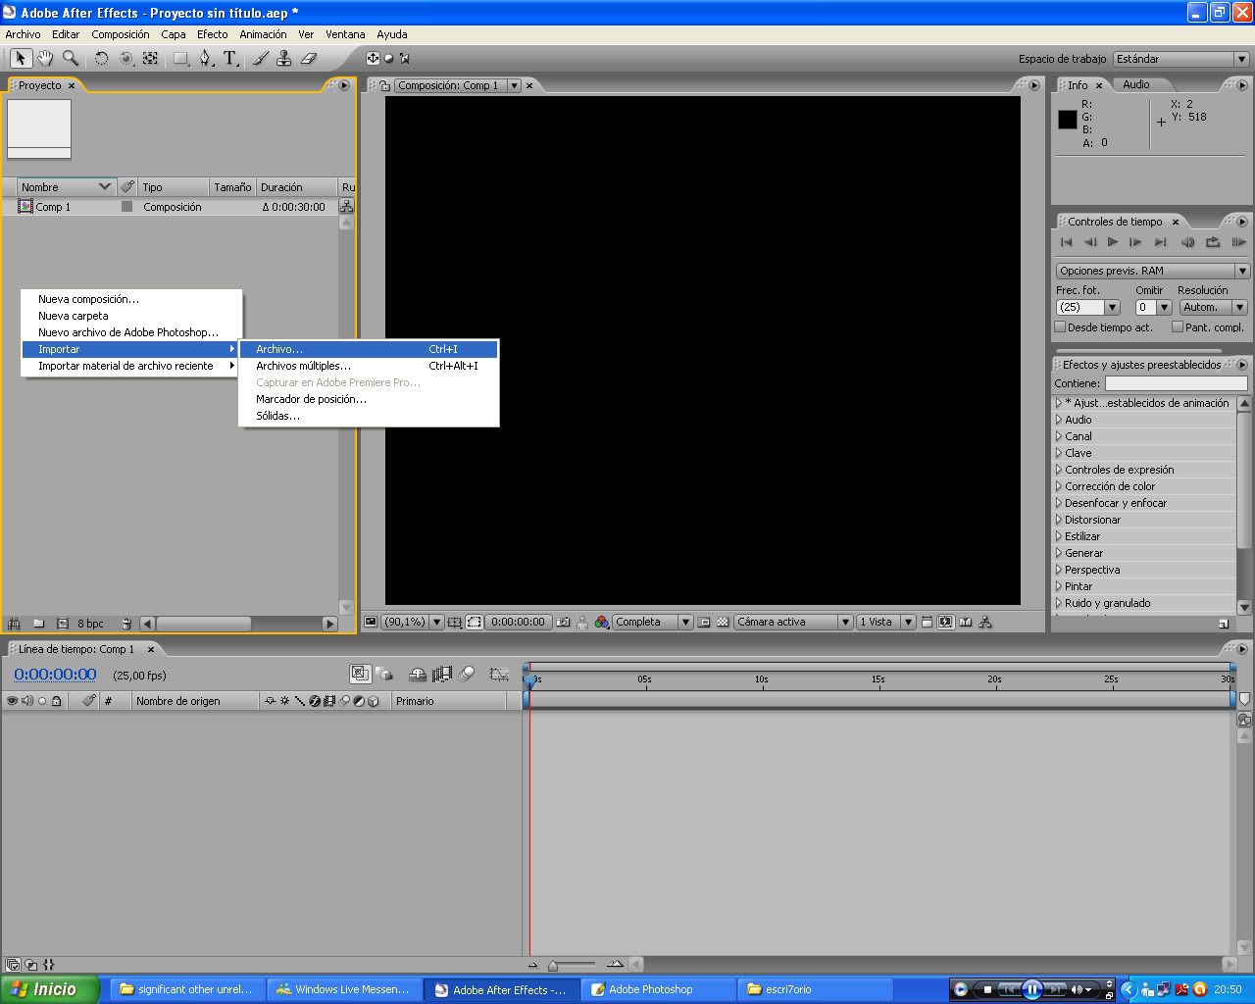Image resolution: width=1255 pixels, height=1004 pixels.
Task: Select the Pen tool
Action: (205, 59)
